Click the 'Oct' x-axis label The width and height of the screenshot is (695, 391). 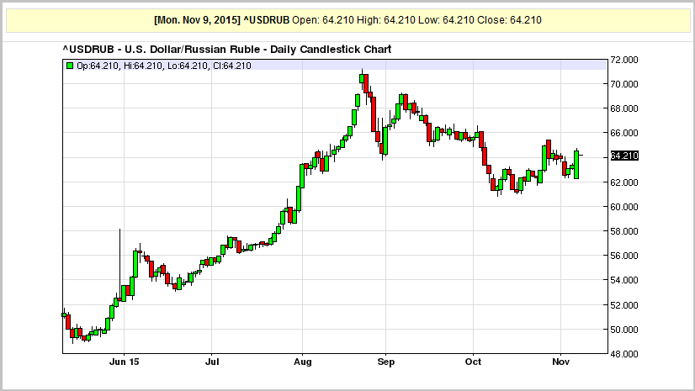click(473, 362)
